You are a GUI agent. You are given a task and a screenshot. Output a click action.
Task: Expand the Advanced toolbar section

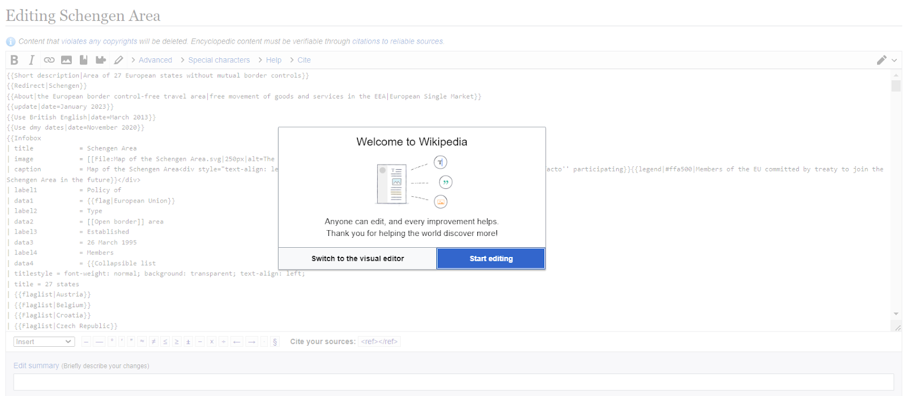point(155,60)
